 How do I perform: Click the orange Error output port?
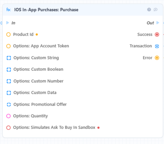click(157, 58)
